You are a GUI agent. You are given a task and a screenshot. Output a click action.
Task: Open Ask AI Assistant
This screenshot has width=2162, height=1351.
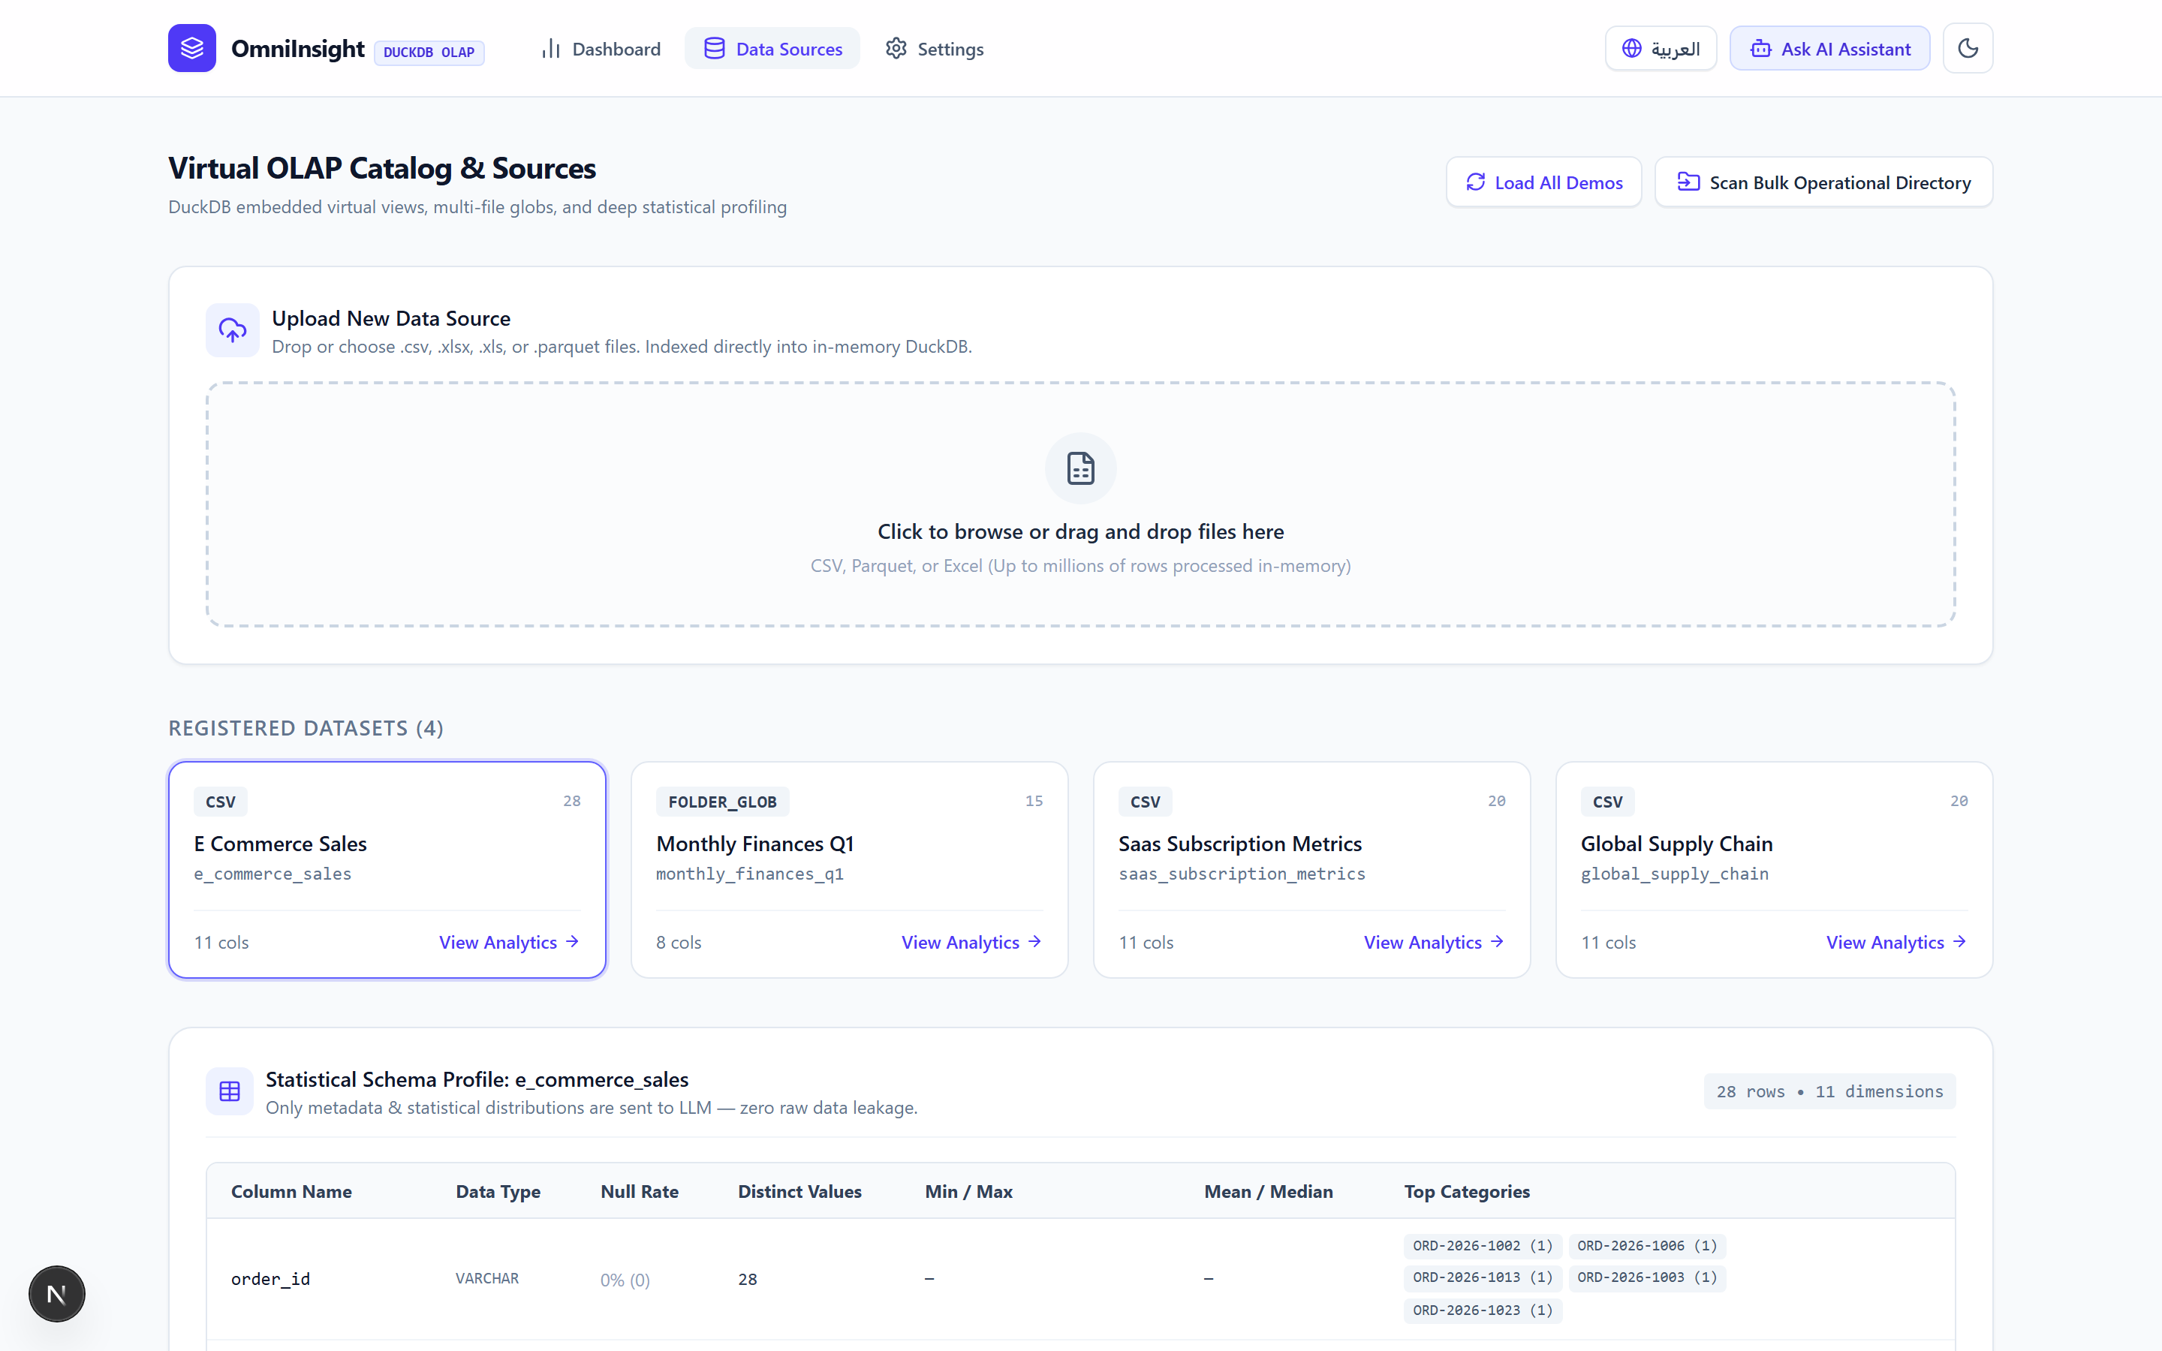point(1829,48)
